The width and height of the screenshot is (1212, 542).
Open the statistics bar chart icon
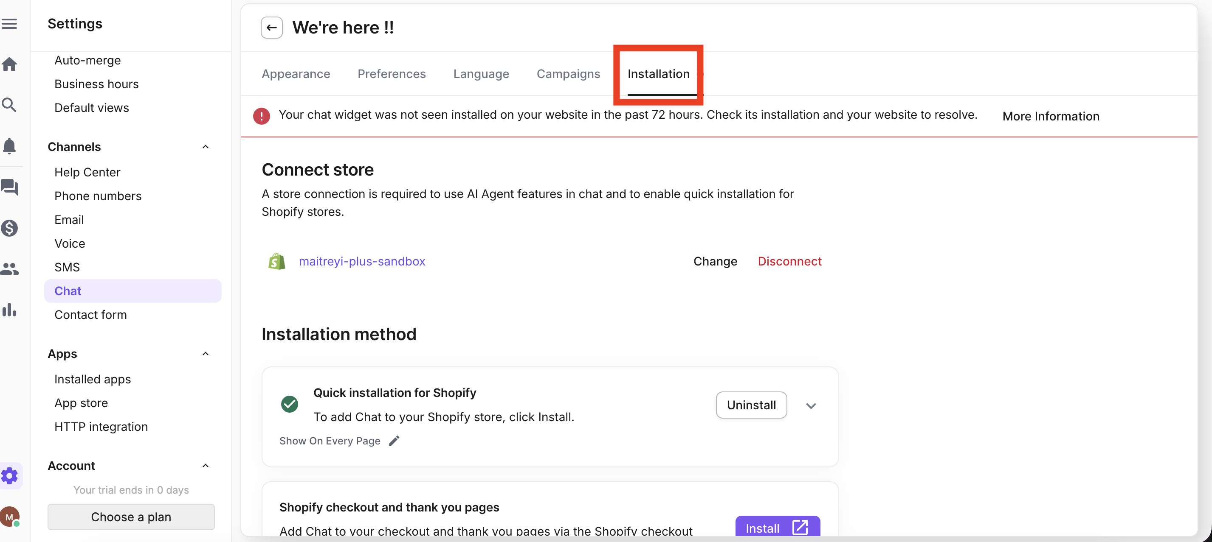9,310
